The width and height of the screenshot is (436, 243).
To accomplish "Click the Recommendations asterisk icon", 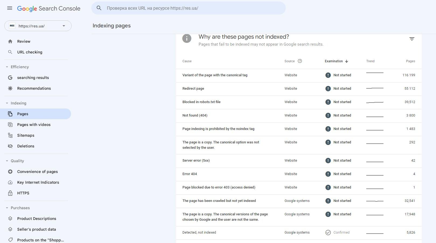I will [x=10, y=88].
